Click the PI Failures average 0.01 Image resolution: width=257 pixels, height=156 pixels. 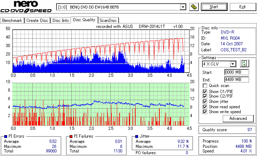pos(119,141)
